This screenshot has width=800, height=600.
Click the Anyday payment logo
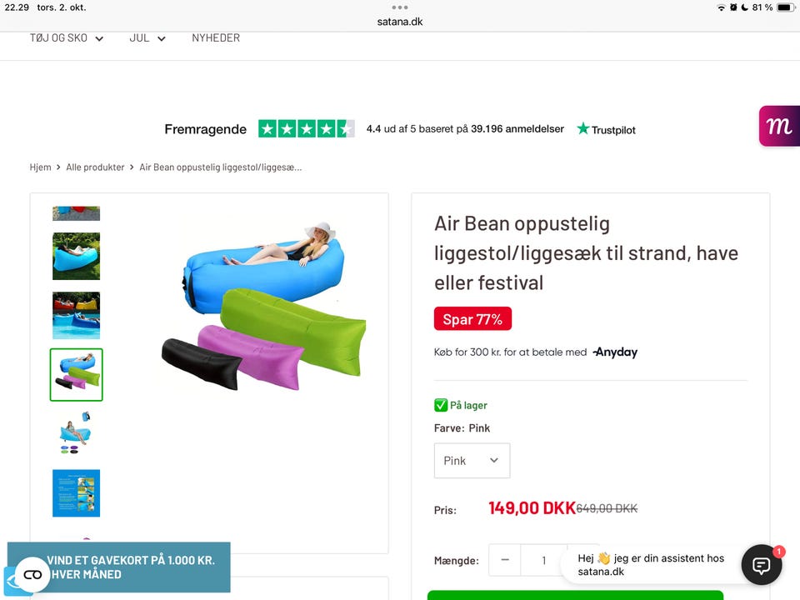coord(615,352)
